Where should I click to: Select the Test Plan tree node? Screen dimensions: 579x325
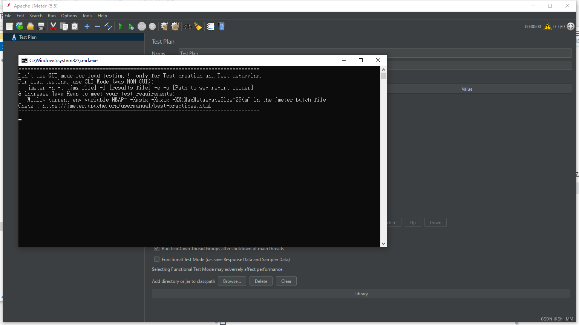[x=28, y=37]
